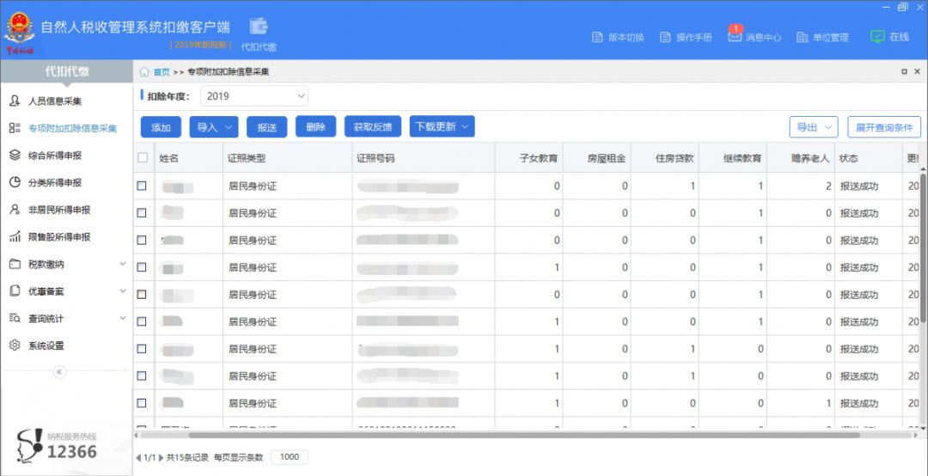The width and height of the screenshot is (928, 476).
Task: Go to previous page arrow in pager
Action: pos(138,458)
